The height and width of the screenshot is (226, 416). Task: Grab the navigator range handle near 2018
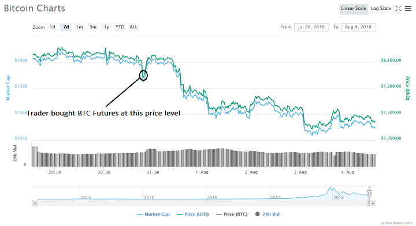369,193
